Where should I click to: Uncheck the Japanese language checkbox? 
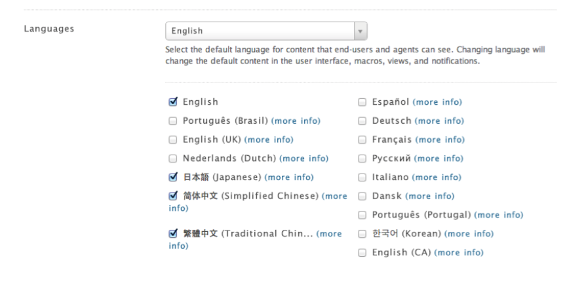tap(173, 177)
